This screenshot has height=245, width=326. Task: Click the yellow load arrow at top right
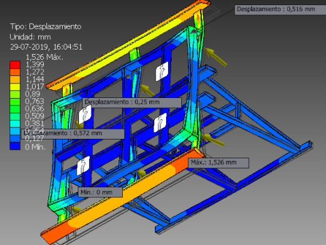pos(215,57)
